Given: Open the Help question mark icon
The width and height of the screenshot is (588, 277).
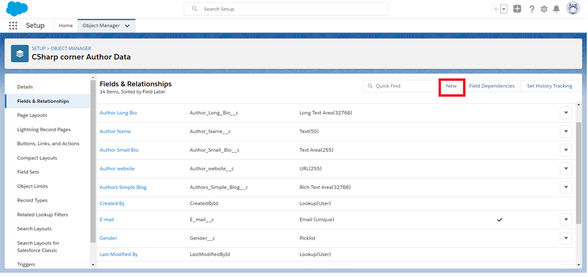Looking at the screenshot, I should click(531, 9).
